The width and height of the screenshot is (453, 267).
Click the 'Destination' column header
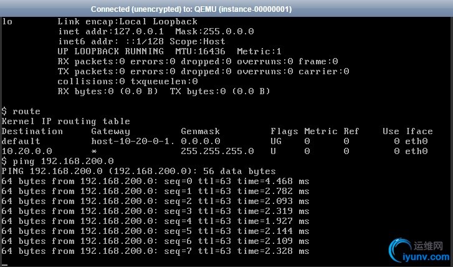[32, 132]
